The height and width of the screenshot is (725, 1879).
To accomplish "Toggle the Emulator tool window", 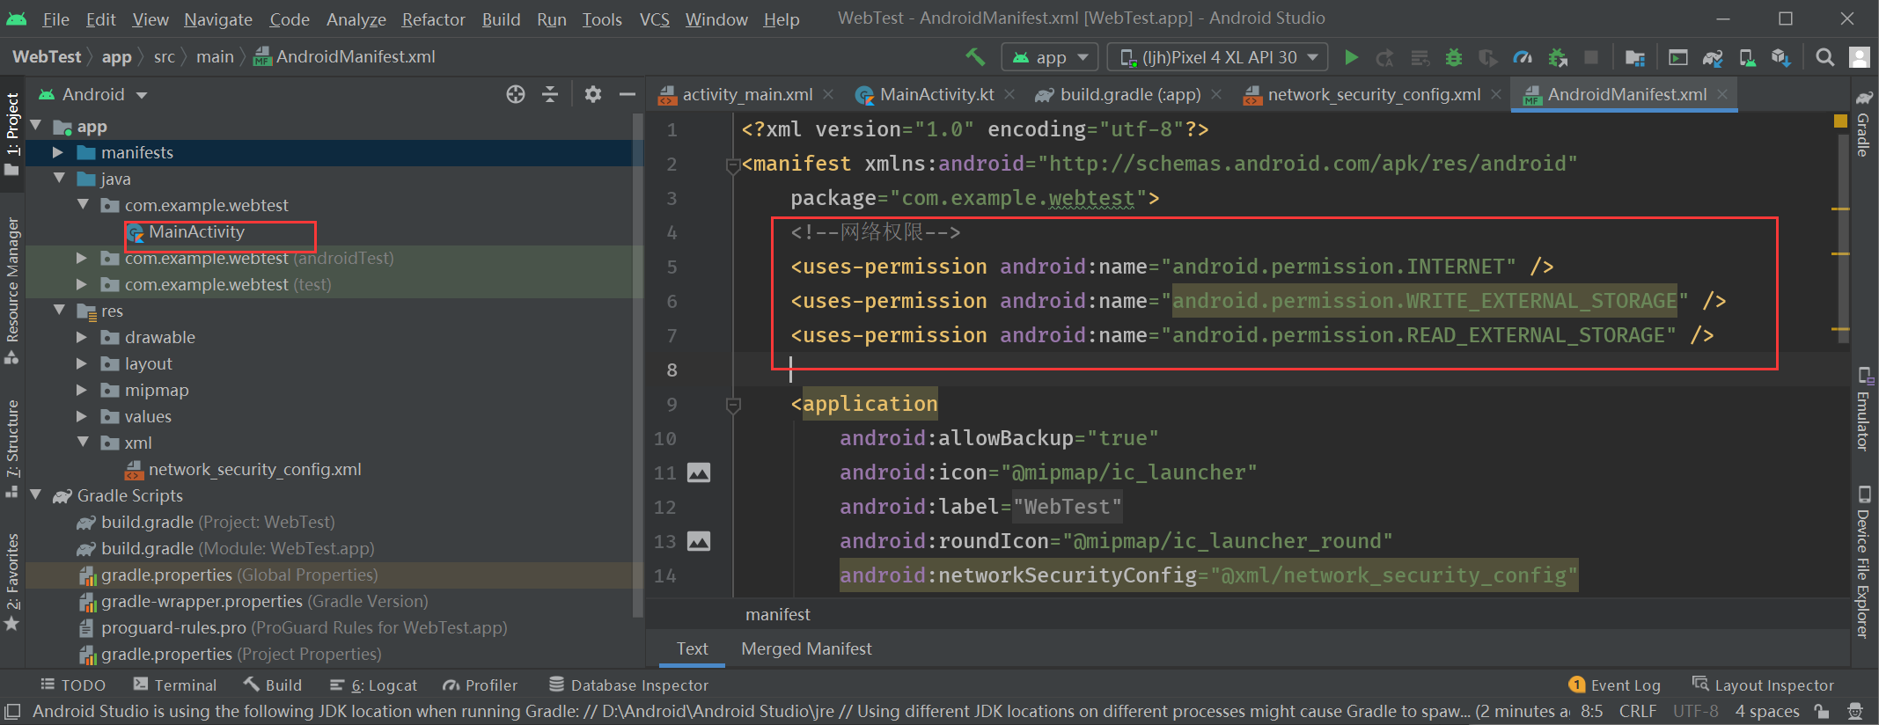I will pos(1863,409).
